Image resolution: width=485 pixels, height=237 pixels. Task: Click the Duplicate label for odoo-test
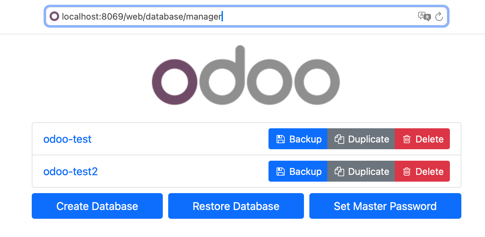click(368, 139)
